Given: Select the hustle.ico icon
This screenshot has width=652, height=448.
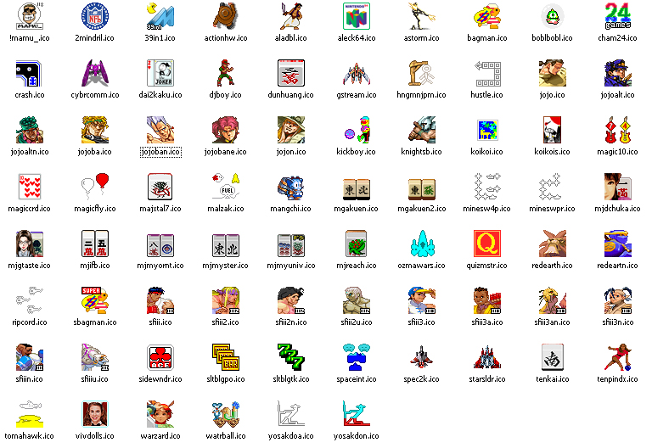Looking at the screenshot, I should coord(487,73).
